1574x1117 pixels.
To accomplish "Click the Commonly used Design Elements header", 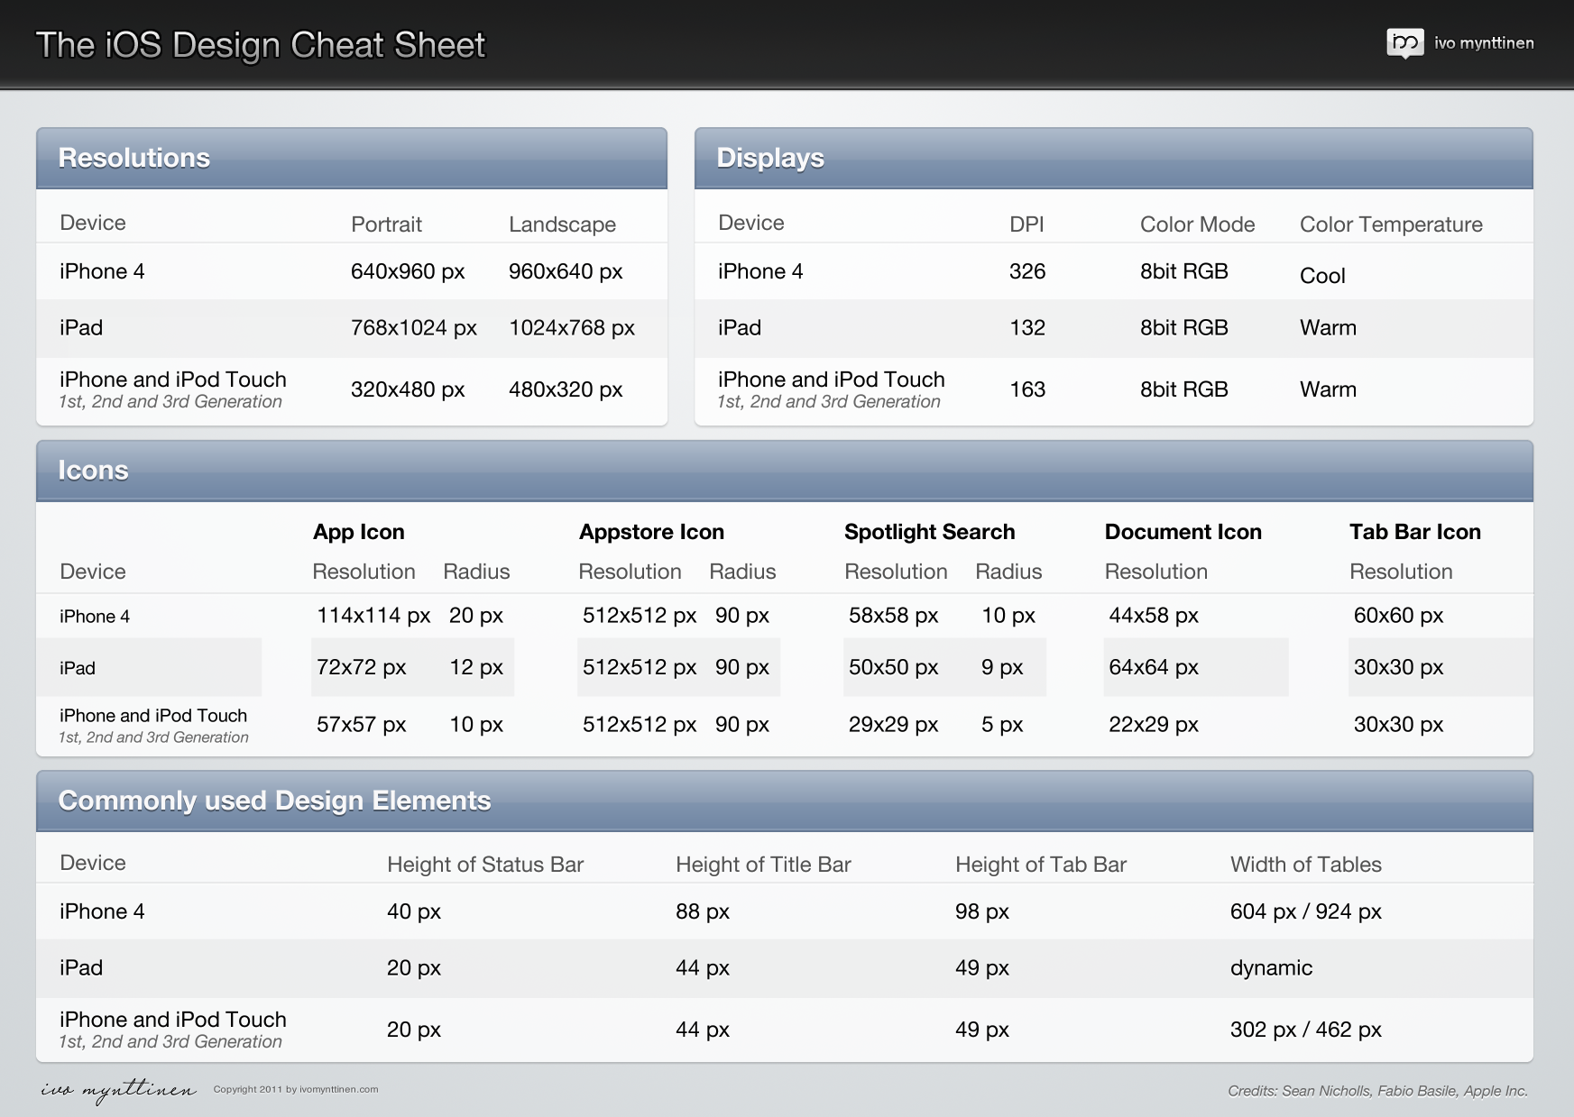I will click(274, 801).
